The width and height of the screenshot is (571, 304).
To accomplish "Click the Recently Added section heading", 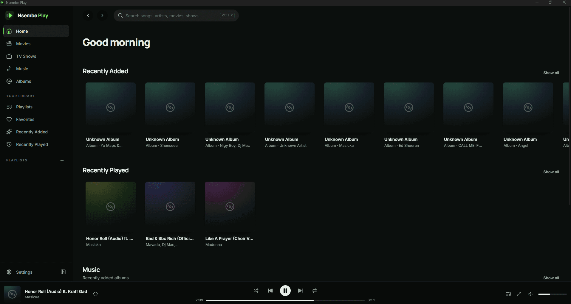I will click(105, 71).
